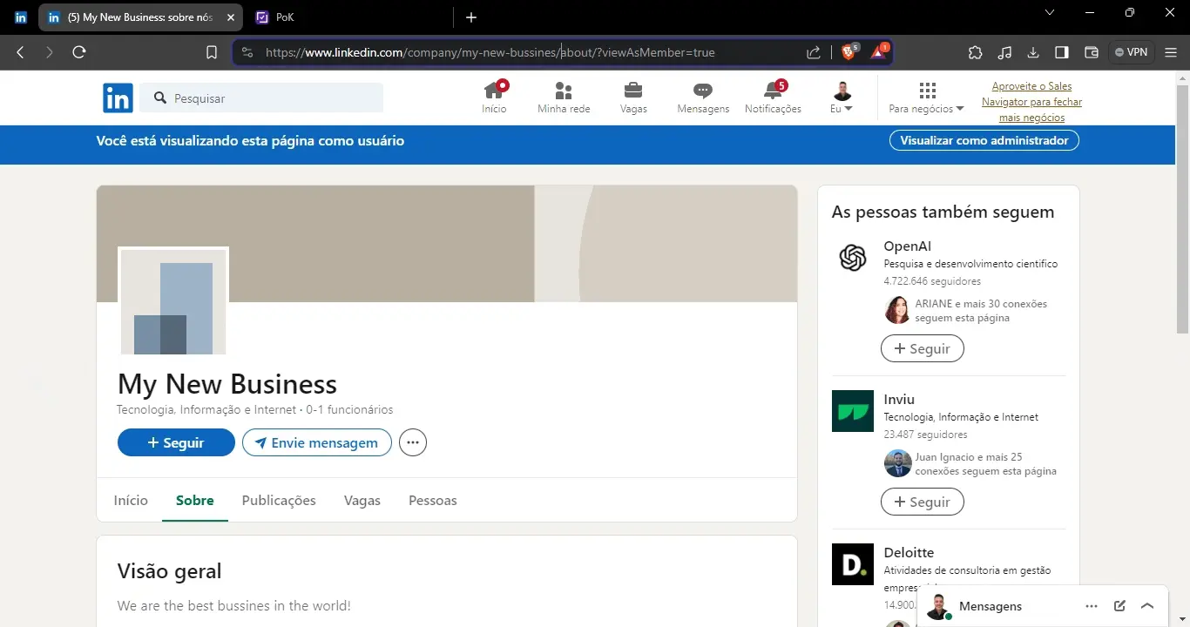
Task: Switch to the Pessoas tab
Action: pos(433,501)
